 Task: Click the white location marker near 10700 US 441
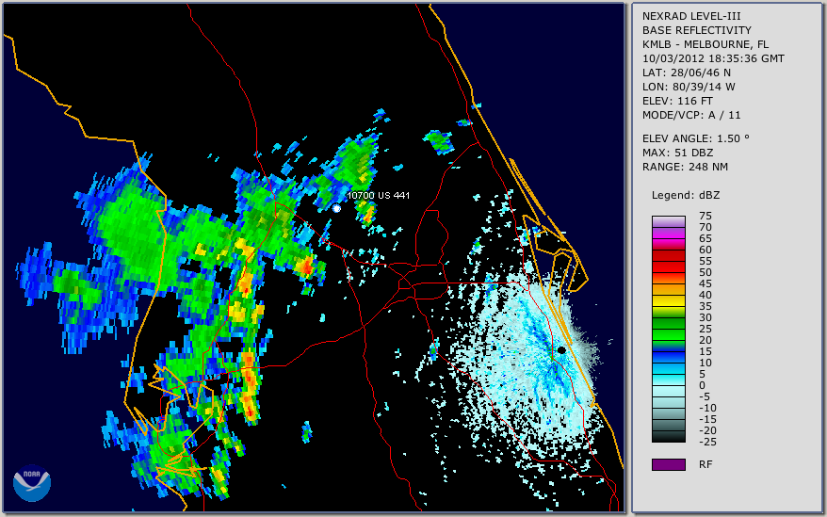[x=336, y=208]
